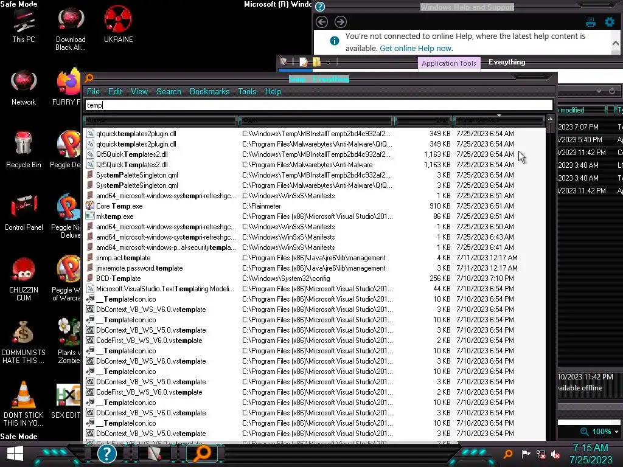The image size is (623, 467).
Task: Click the Everything search box containing 'temp'
Action: pyautogui.click(x=319, y=105)
